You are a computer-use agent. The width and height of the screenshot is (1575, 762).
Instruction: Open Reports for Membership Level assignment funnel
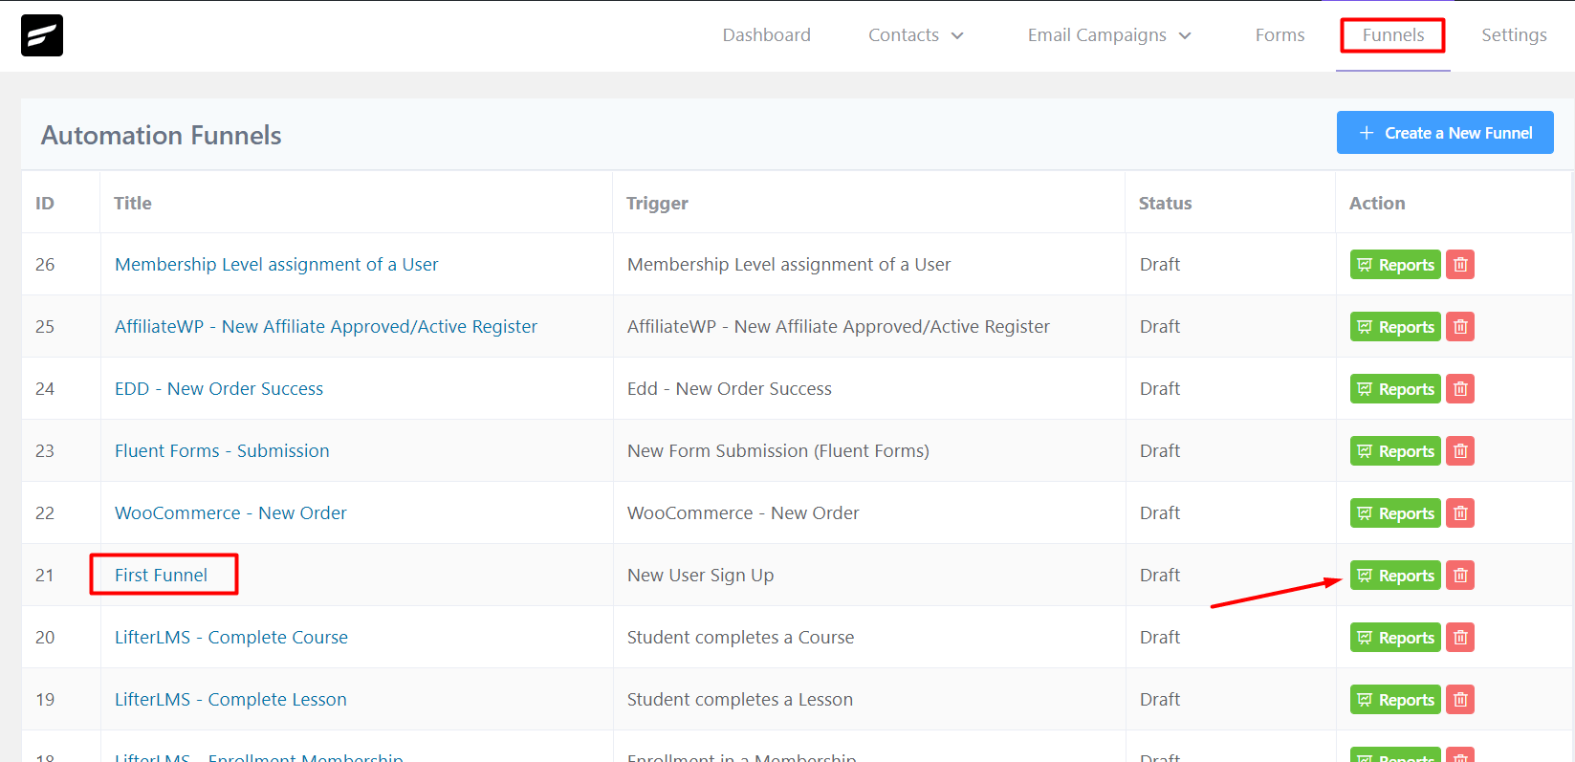pos(1395,265)
